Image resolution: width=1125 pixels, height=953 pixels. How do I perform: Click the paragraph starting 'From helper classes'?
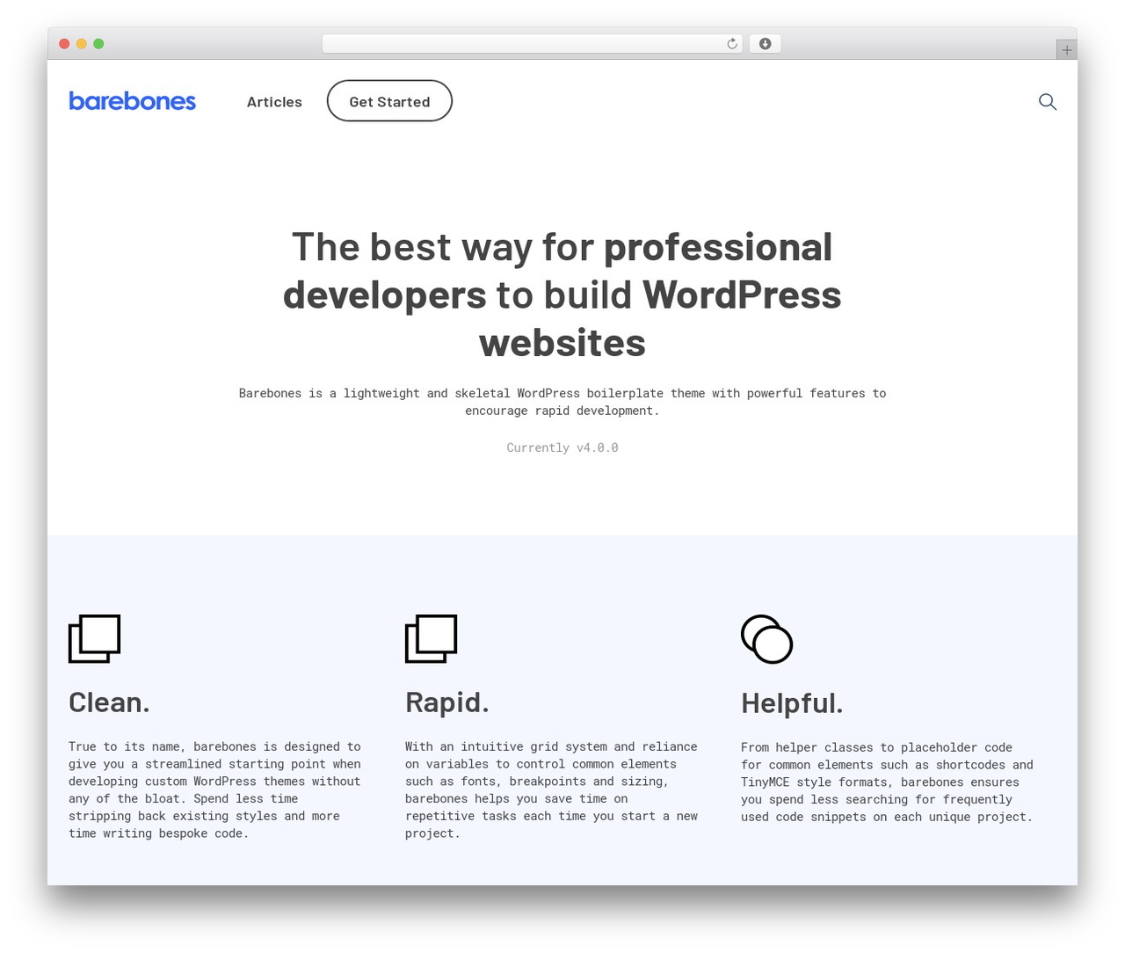point(888,782)
